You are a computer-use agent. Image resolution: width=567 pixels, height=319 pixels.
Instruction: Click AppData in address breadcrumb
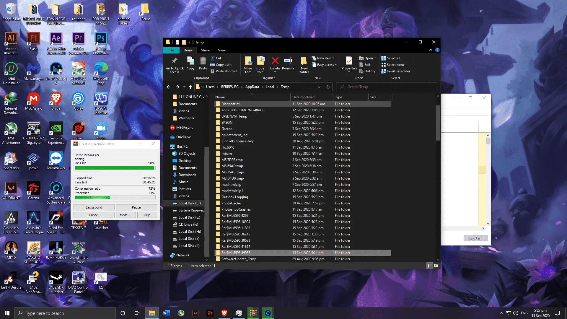click(252, 87)
